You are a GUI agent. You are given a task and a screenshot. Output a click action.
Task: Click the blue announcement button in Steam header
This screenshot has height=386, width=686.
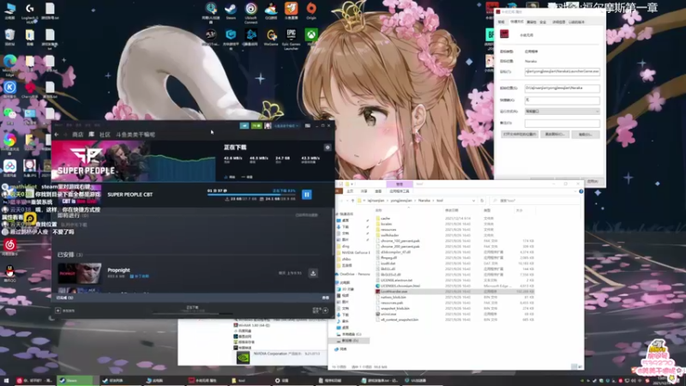[244, 125]
